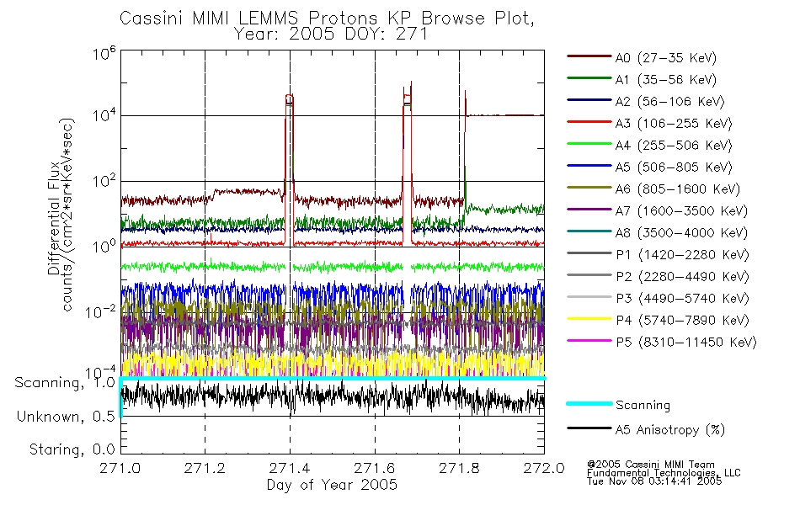This screenshot has width=800, height=505.
Task: Click the x-axis tick label 271.6
Action: pos(375,468)
